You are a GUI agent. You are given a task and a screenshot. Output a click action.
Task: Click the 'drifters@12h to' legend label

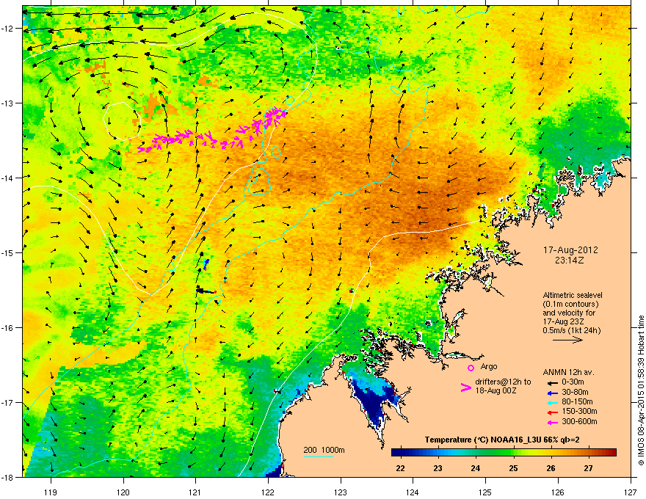click(503, 382)
